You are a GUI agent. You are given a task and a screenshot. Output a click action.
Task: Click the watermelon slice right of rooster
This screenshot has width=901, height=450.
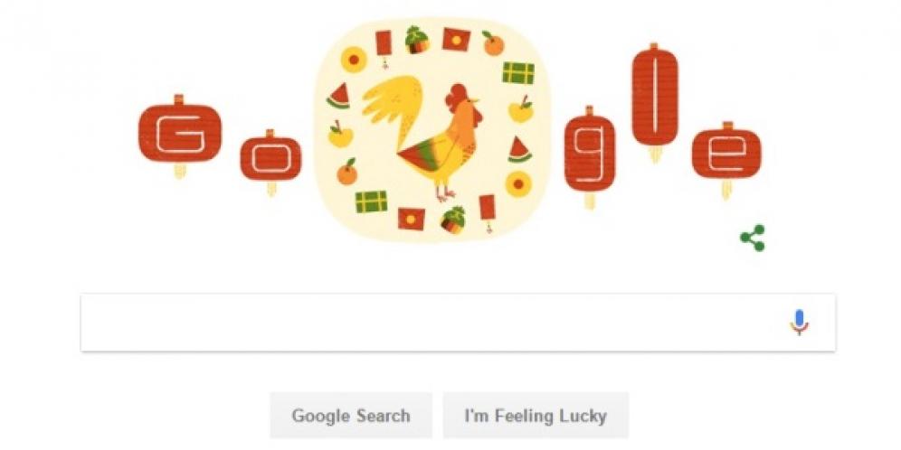tap(519, 150)
